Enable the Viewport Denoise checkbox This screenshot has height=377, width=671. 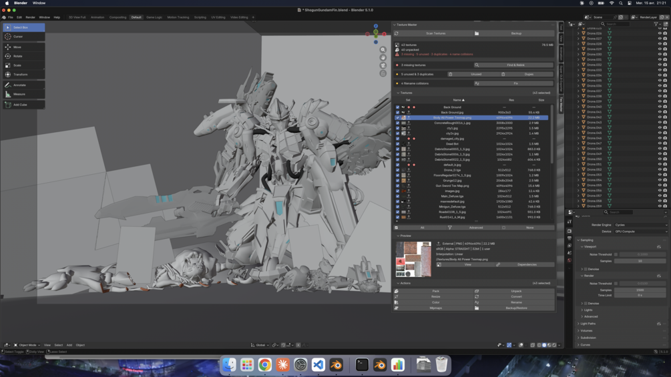586,270
